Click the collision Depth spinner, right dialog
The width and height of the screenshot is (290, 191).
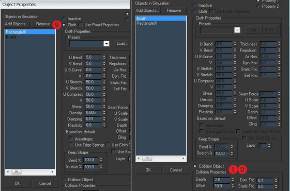(x=233, y=180)
